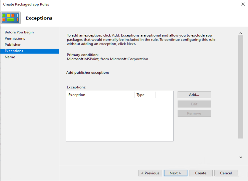Go back with the Previous button

click(x=150, y=173)
